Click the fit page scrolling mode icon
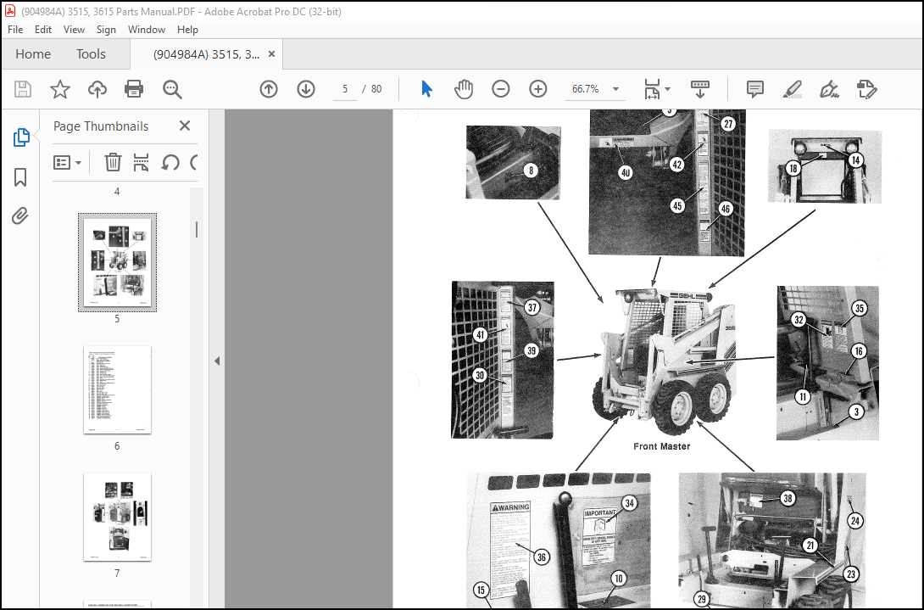Screen dimensions: 924x610 [x=652, y=89]
